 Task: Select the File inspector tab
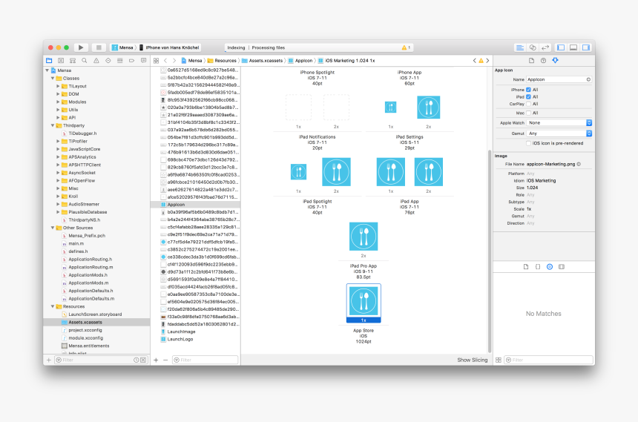click(x=531, y=60)
